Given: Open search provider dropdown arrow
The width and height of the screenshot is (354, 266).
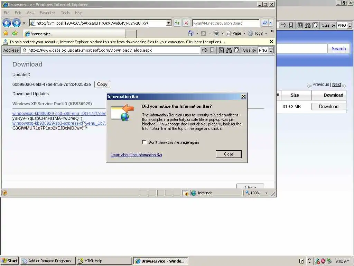Looking at the screenshot, I should [270, 23].
